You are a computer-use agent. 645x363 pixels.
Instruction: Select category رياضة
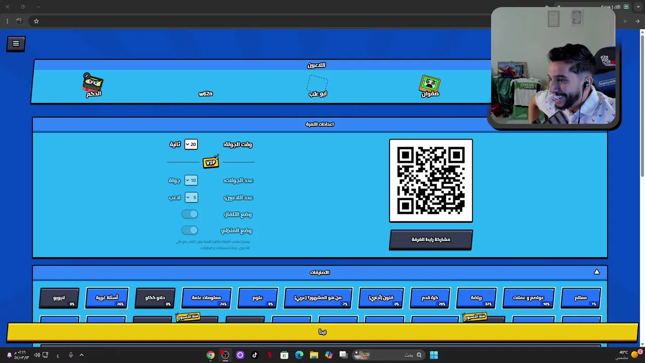tap(476, 297)
